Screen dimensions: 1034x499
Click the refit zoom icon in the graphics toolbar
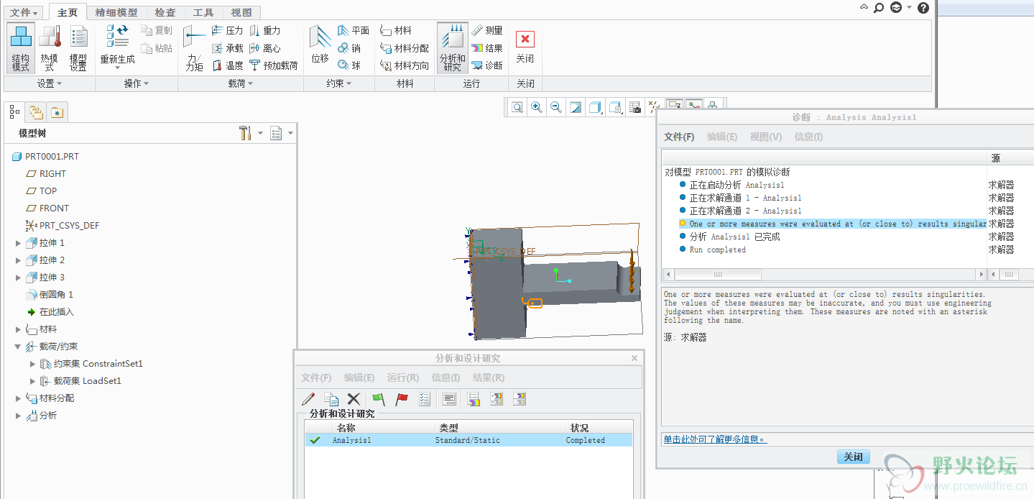tap(517, 108)
